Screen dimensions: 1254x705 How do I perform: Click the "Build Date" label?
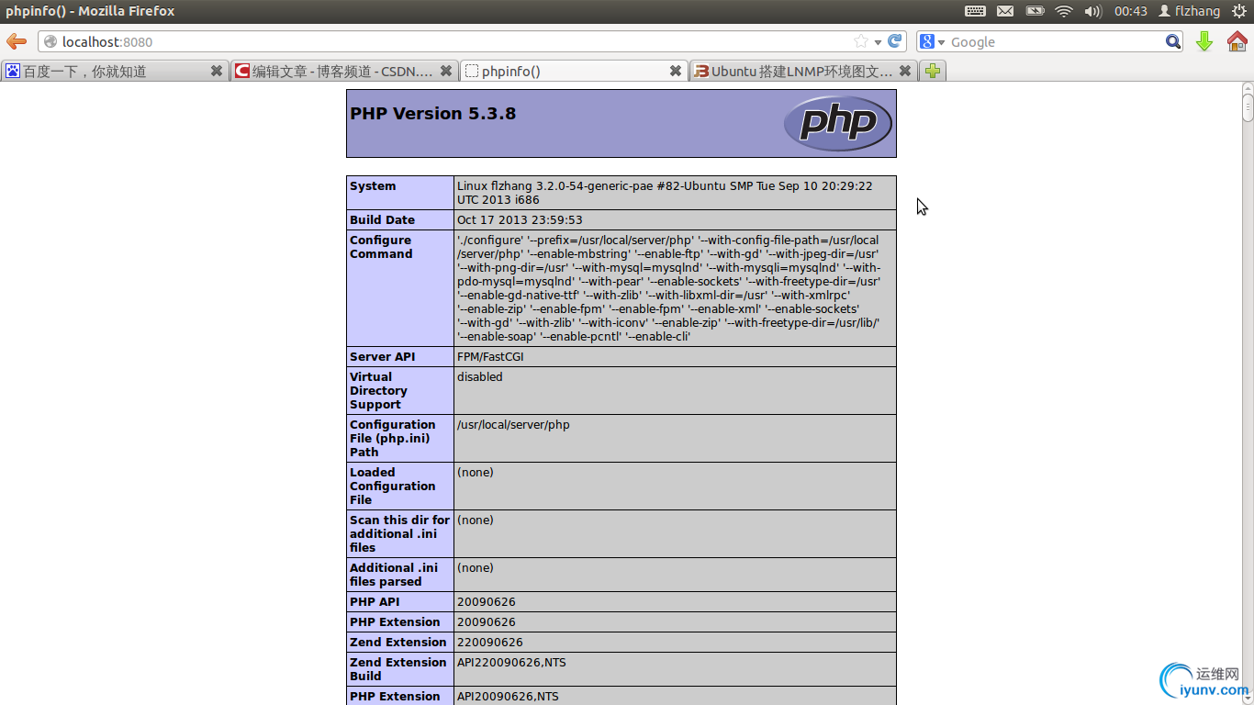click(x=382, y=220)
